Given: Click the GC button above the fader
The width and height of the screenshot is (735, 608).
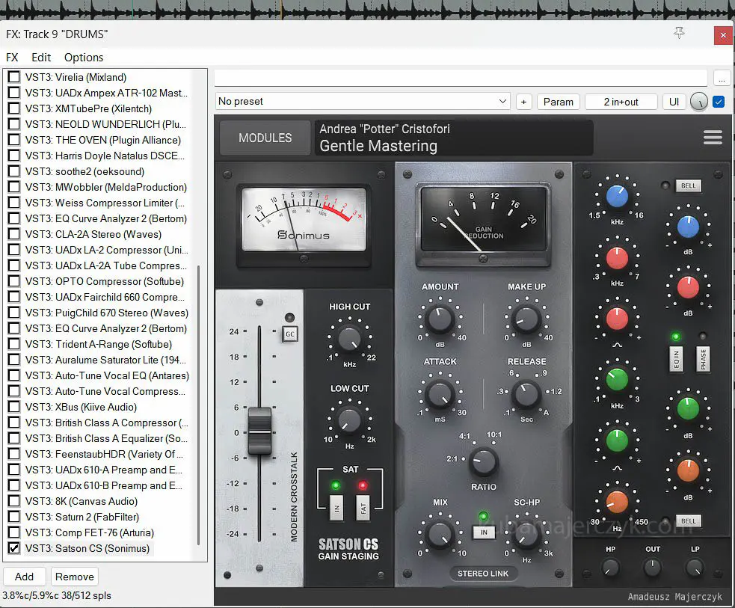Looking at the screenshot, I should [290, 334].
